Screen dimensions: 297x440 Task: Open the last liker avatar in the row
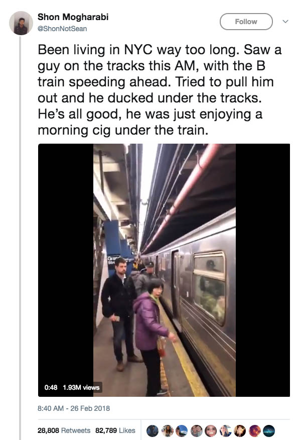269,431
